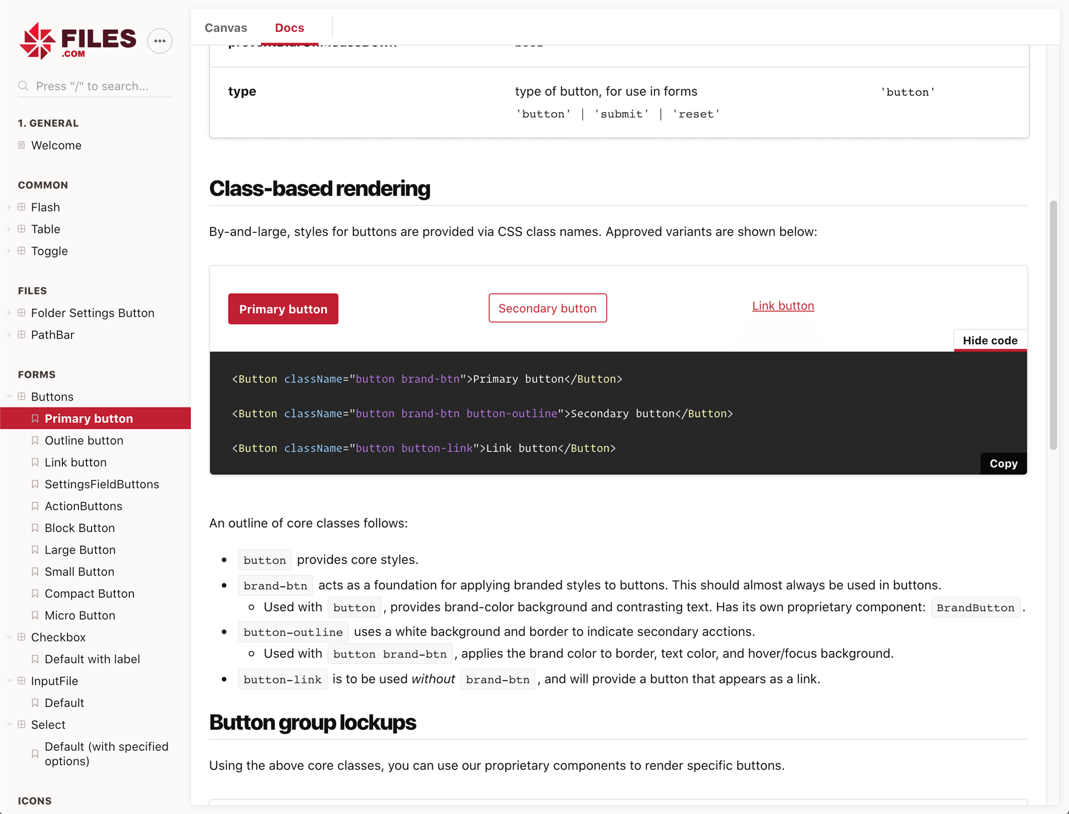The height and width of the screenshot is (814, 1069).
Task: Switch to the Canvas tab
Action: coord(226,28)
